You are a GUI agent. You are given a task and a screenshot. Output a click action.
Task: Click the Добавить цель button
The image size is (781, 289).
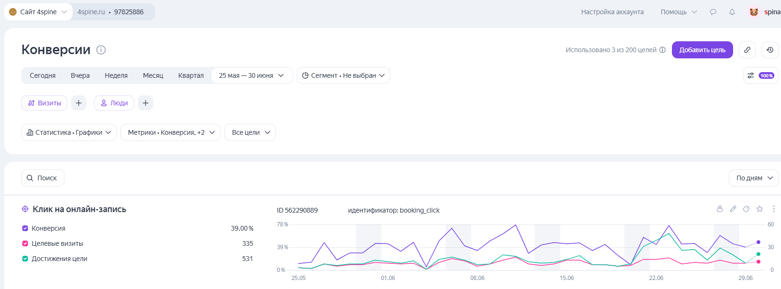point(702,50)
